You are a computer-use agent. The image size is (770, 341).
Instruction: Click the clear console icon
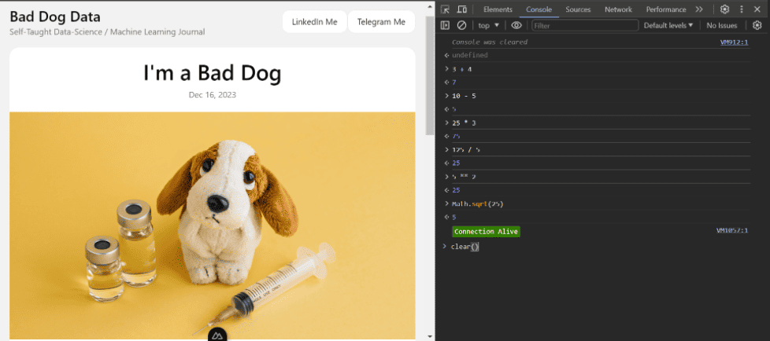tap(462, 25)
